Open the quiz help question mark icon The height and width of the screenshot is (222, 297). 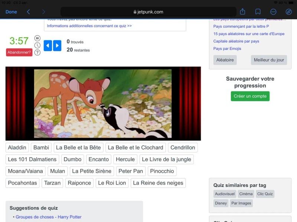37,53
